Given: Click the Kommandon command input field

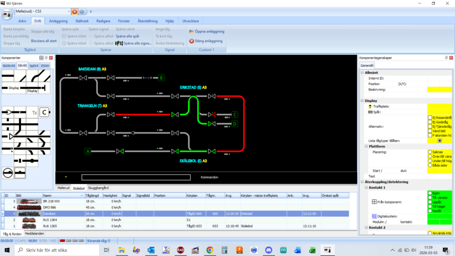Looking at the screenshot, I should (136, 177).
